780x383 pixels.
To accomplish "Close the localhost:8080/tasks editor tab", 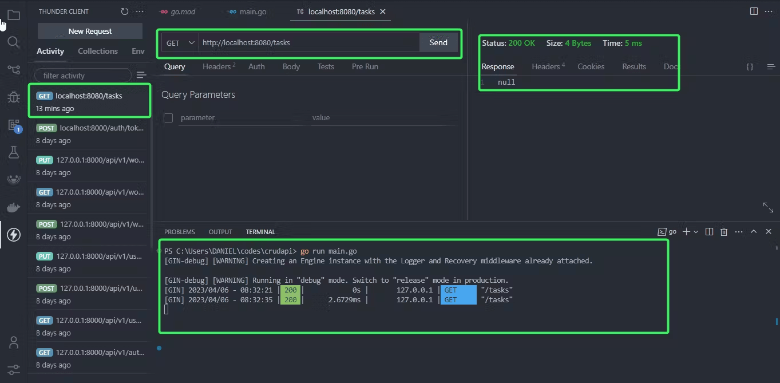I will pos(383,11).
